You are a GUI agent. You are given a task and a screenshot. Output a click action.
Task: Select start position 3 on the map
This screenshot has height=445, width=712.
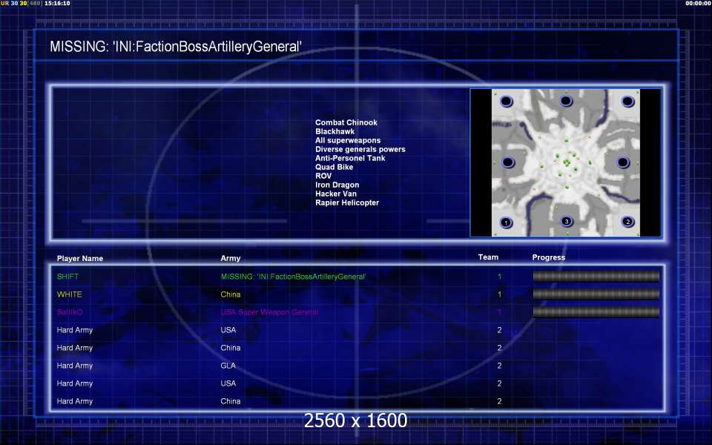(x=566, y=221)
